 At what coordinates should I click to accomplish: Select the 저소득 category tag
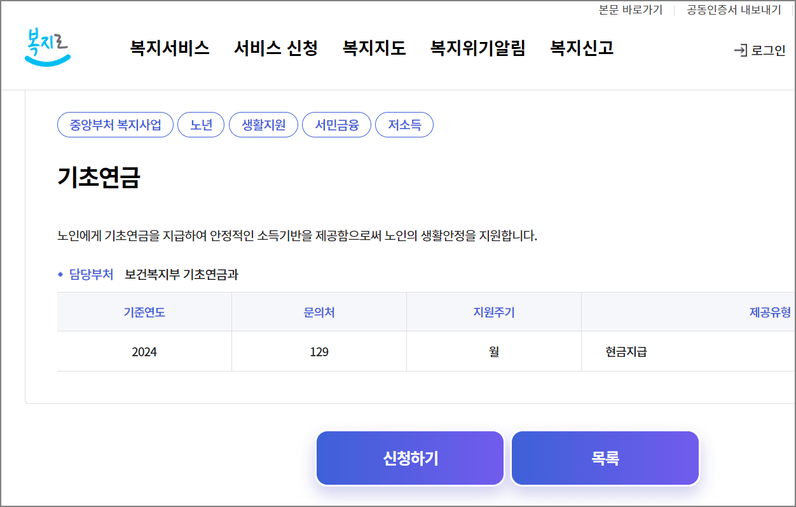pos(404,125)
